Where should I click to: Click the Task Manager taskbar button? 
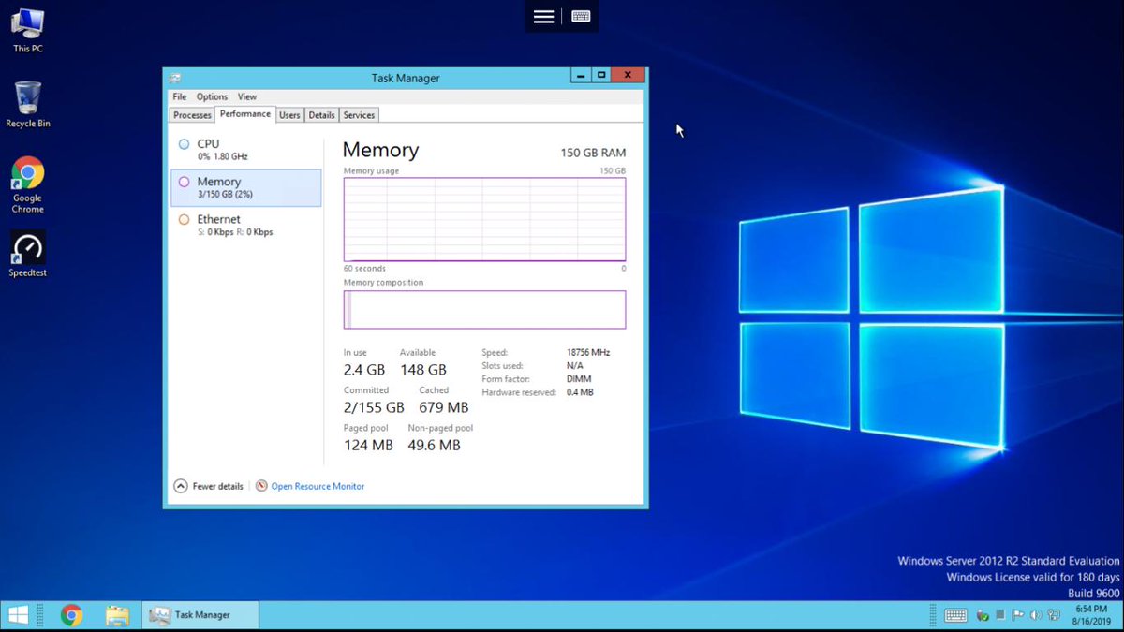(200, 615)
